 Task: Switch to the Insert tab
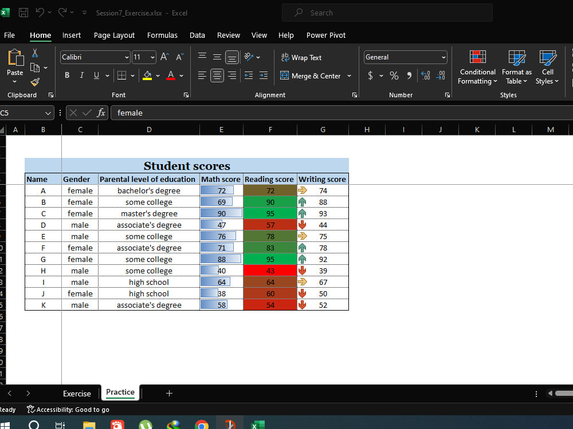[x=71, y=35]
